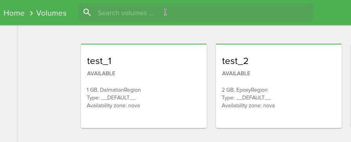Click Type: __DEFAULT__ on test_1 card

[x=111, y=98]
